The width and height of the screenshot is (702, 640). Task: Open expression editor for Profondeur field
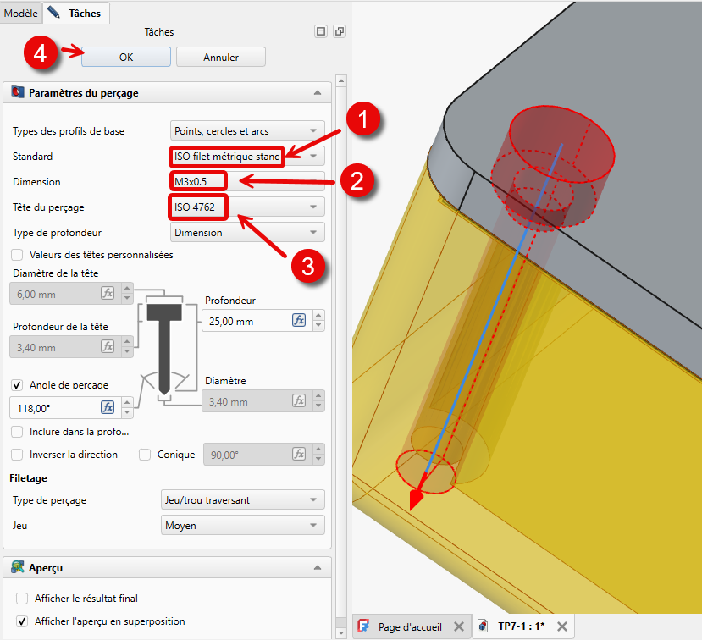299,320
